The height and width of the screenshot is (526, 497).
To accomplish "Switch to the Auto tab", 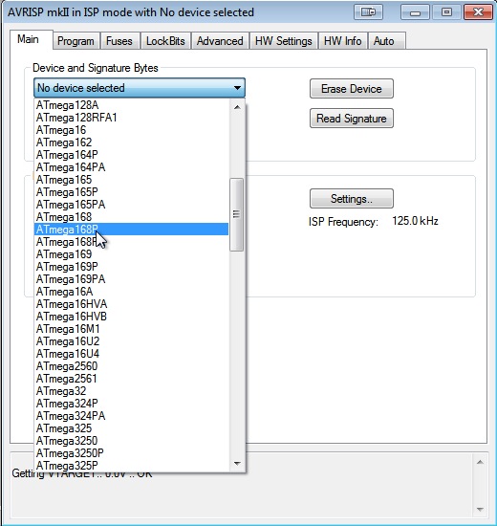I will click(x=384, y=41).
